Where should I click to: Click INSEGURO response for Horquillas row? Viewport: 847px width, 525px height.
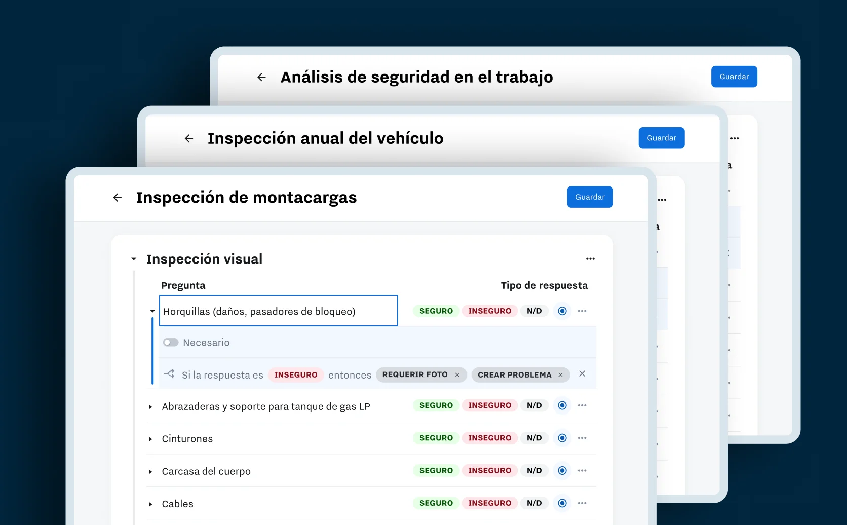pyautogui.click(x=489, y=311)
